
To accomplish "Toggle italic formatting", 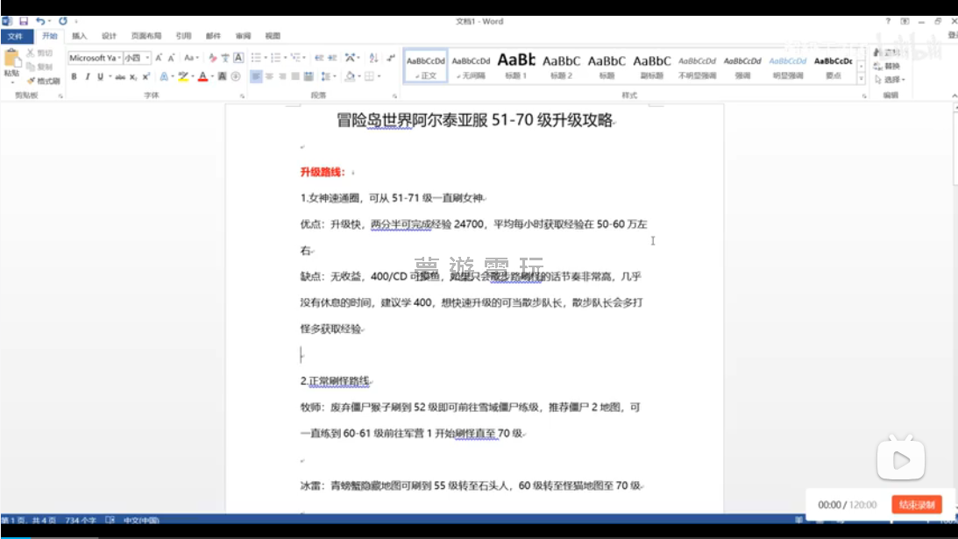I will [x=87, y=77].
